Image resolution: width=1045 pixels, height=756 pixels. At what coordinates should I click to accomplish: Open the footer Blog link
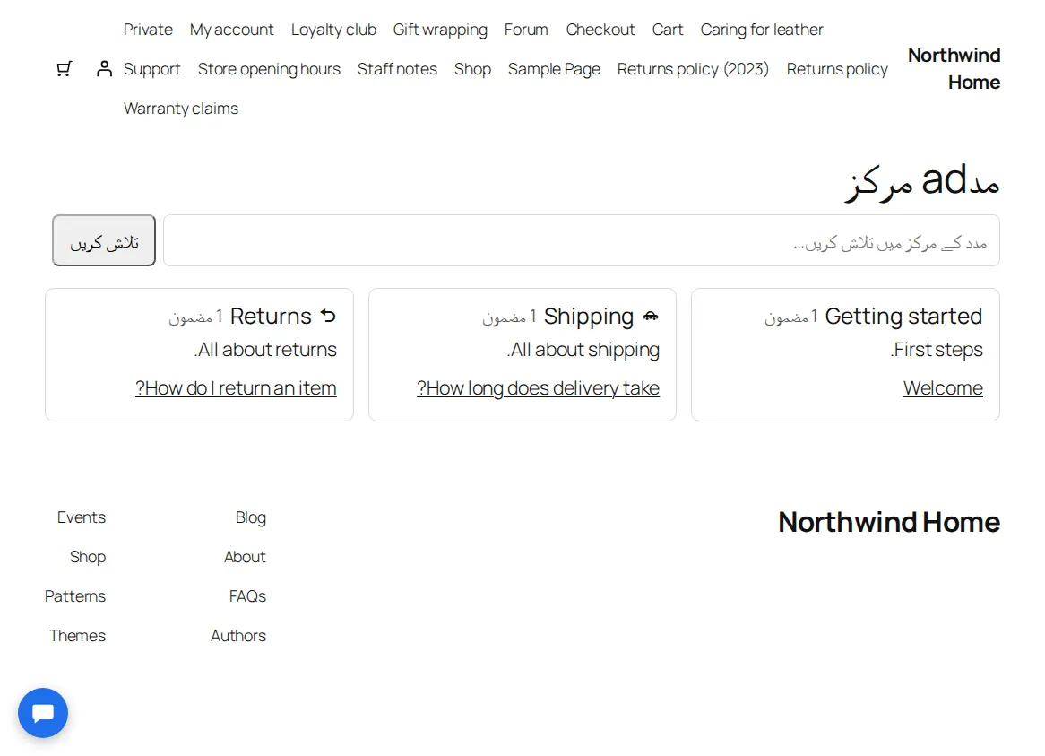point(251,517)
